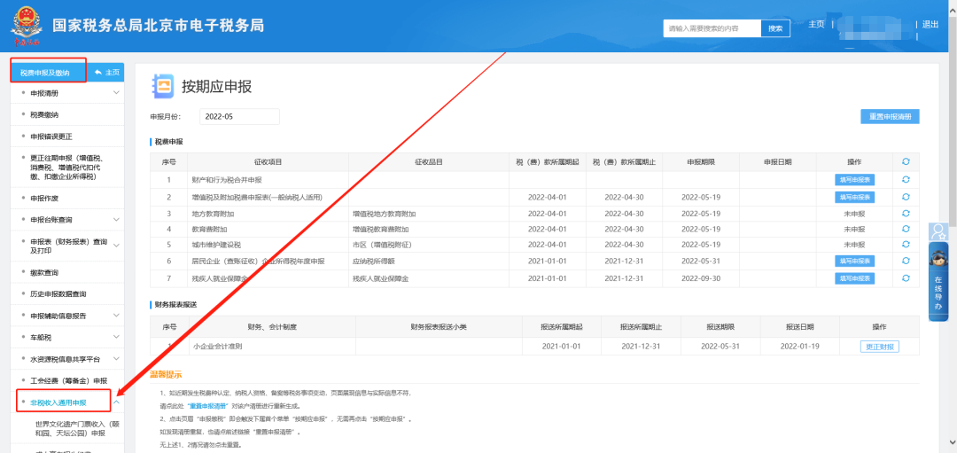The image size is (957, 453).
Task: Expand the 车船税 sidebar item
Action: coord(116,338)
